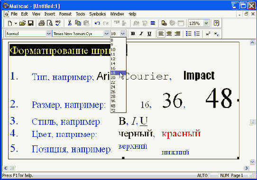Choose font size 24

[x=118, y=87]
